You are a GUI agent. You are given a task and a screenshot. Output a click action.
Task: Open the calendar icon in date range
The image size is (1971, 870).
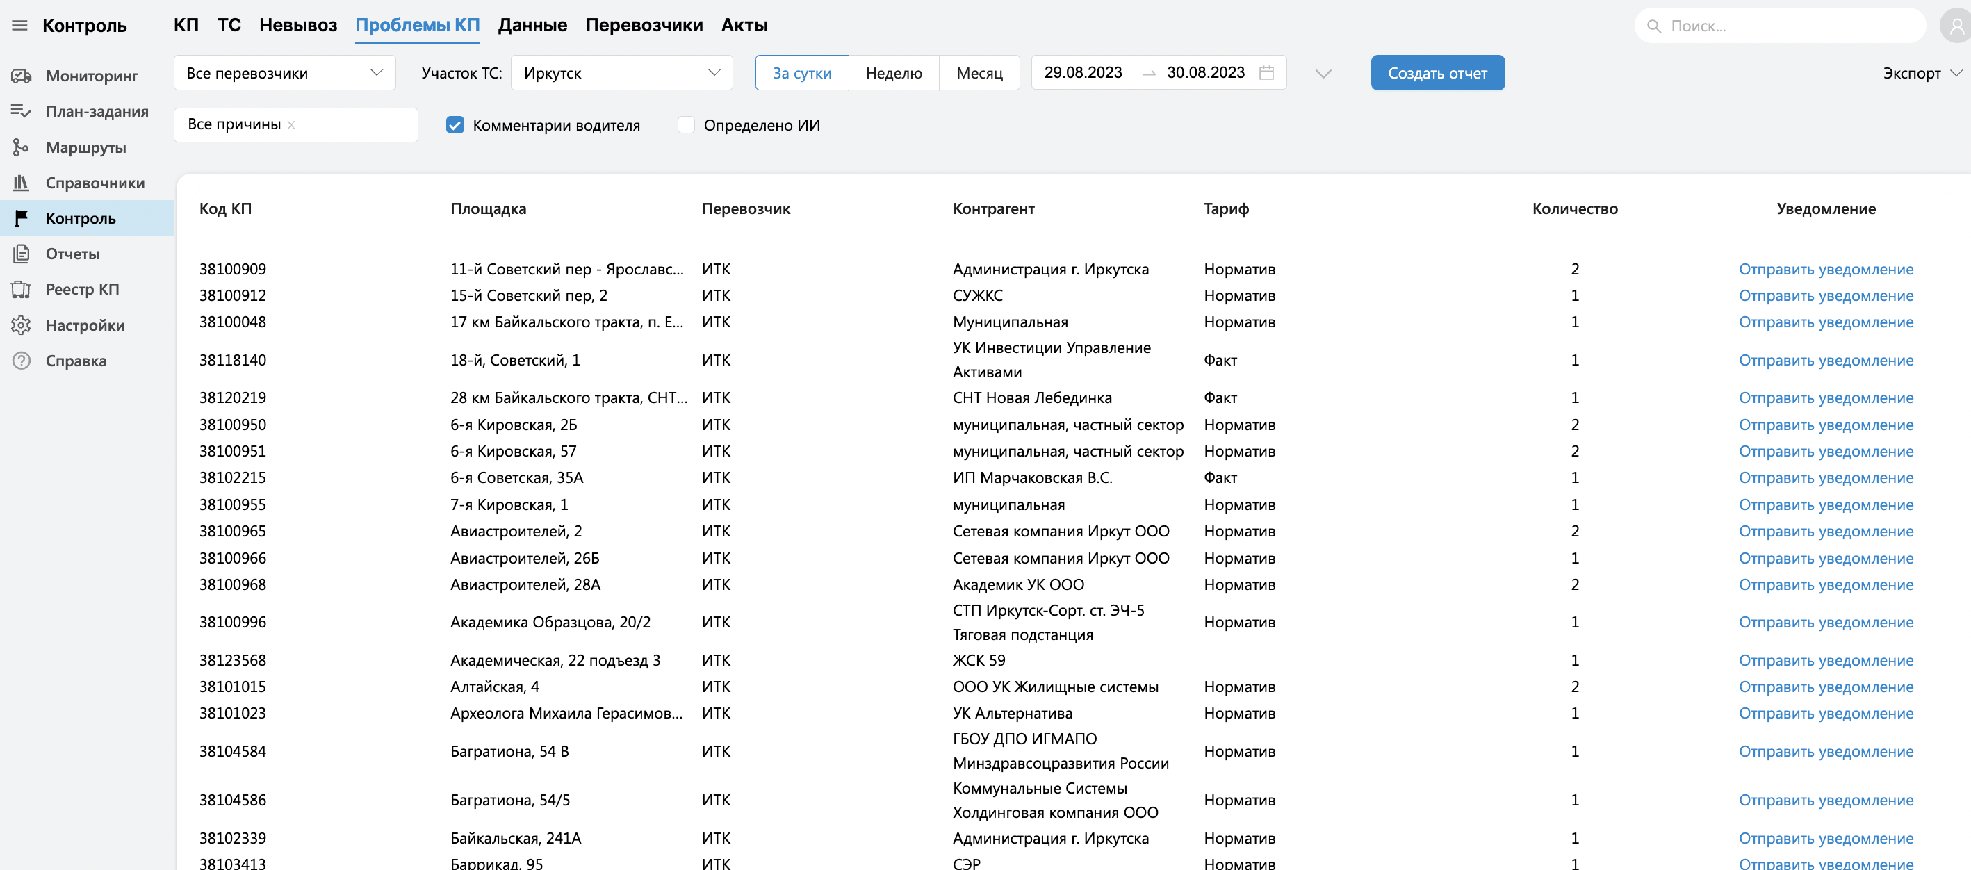[1266, 73]
